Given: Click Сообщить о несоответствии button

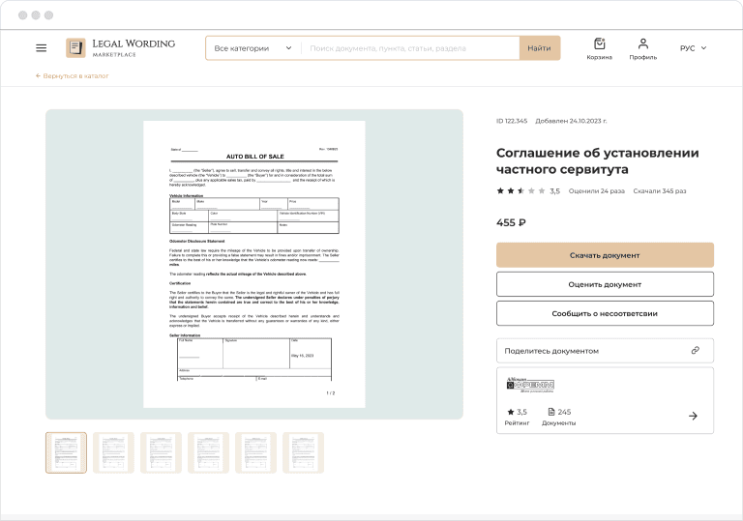Looking at the screenshot, I should click(x=605, y=313).
